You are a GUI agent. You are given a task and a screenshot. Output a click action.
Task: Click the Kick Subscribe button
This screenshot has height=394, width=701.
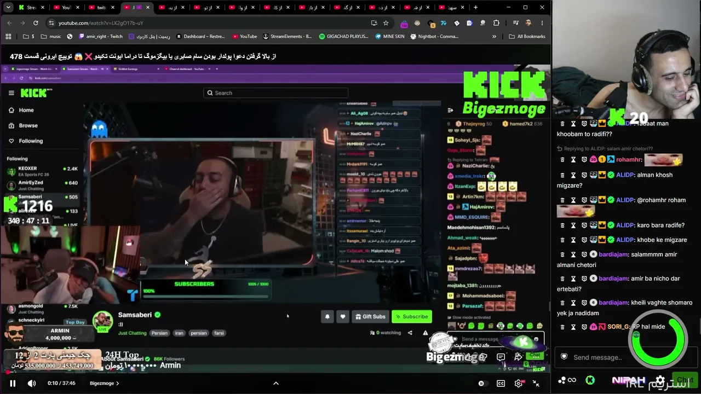(411, 316)
